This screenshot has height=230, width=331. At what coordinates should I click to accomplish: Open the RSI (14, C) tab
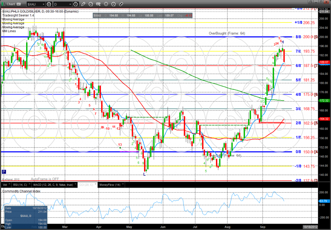pyautogui.click(x=20, y=184)
